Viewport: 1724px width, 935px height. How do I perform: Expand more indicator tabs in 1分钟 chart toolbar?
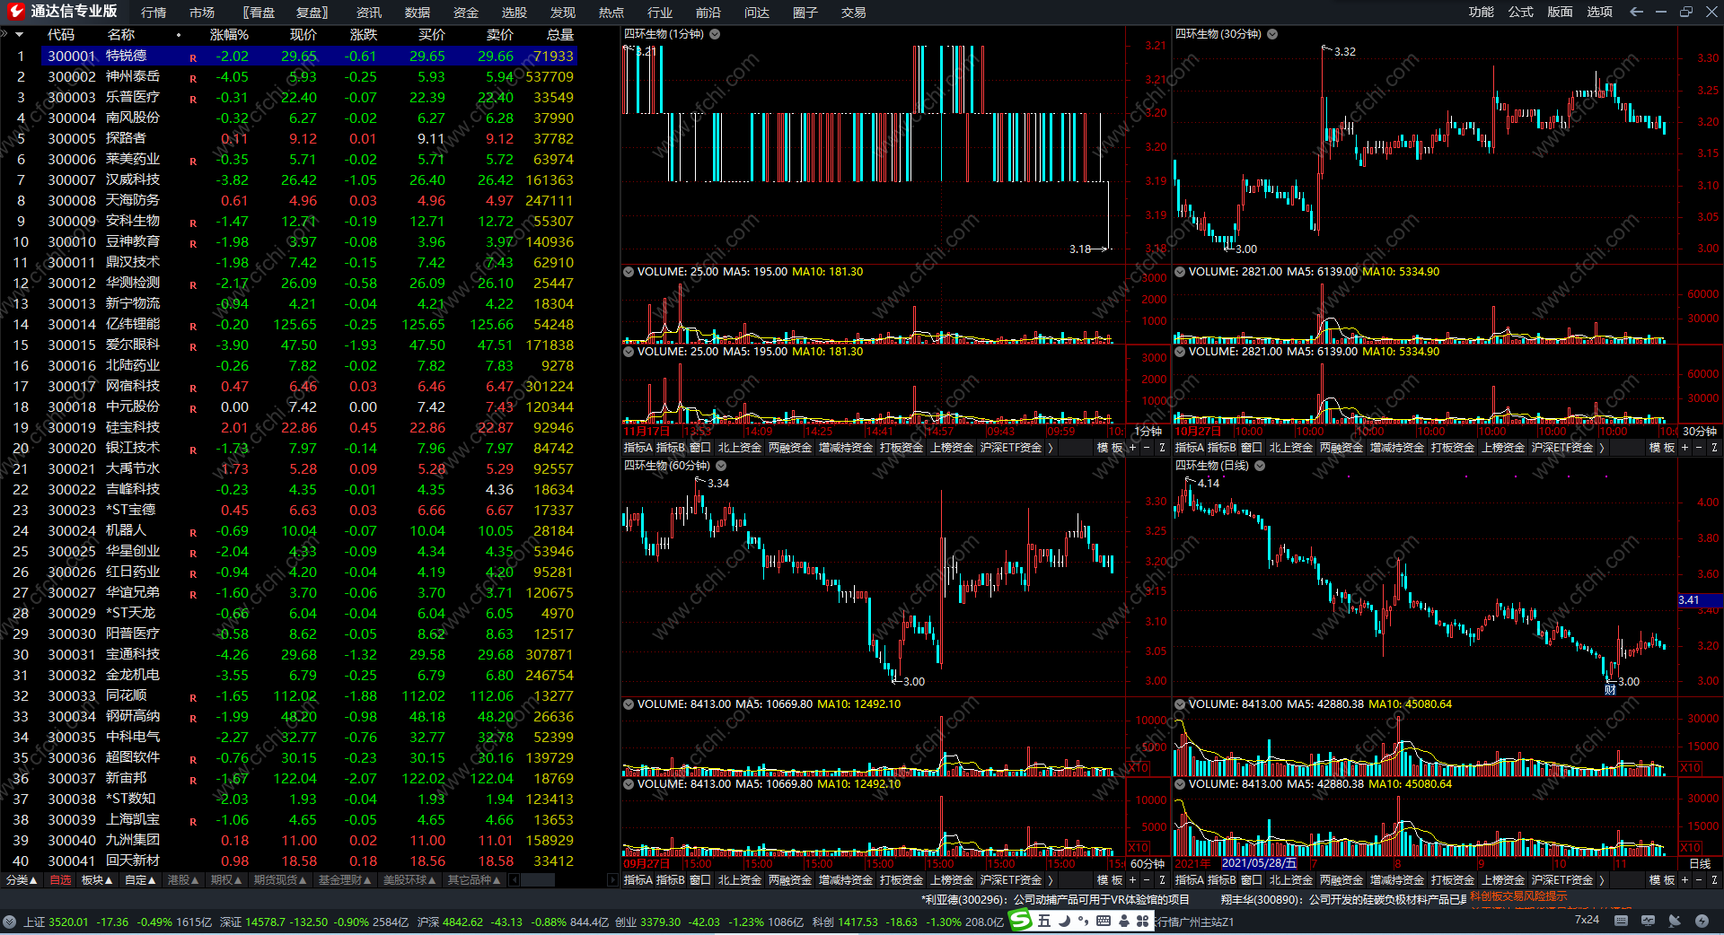coord(1051,447)
